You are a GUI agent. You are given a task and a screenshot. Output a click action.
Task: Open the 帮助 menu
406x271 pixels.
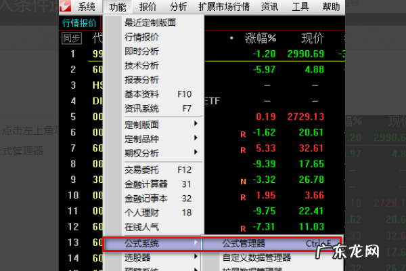click(x=331, y=7)
